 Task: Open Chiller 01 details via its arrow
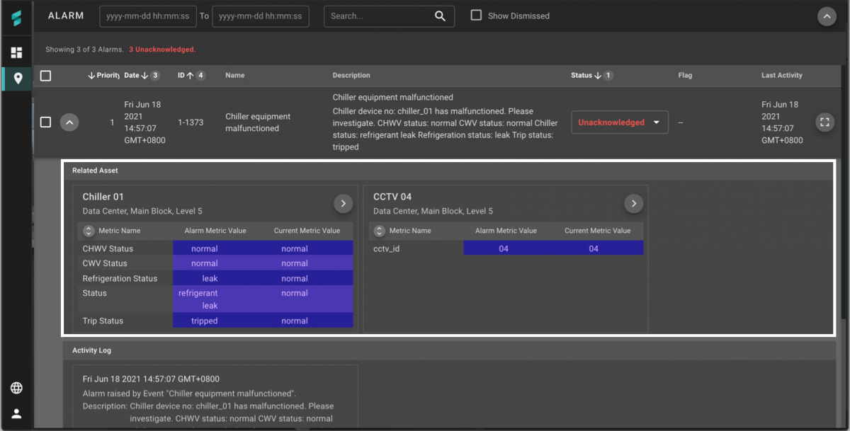click(343, 203)
